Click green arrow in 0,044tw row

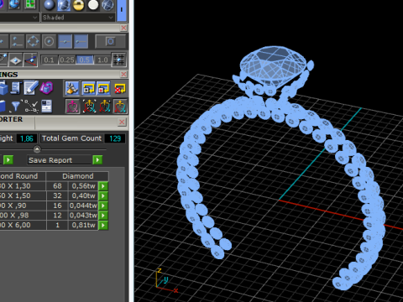point(103,206)
